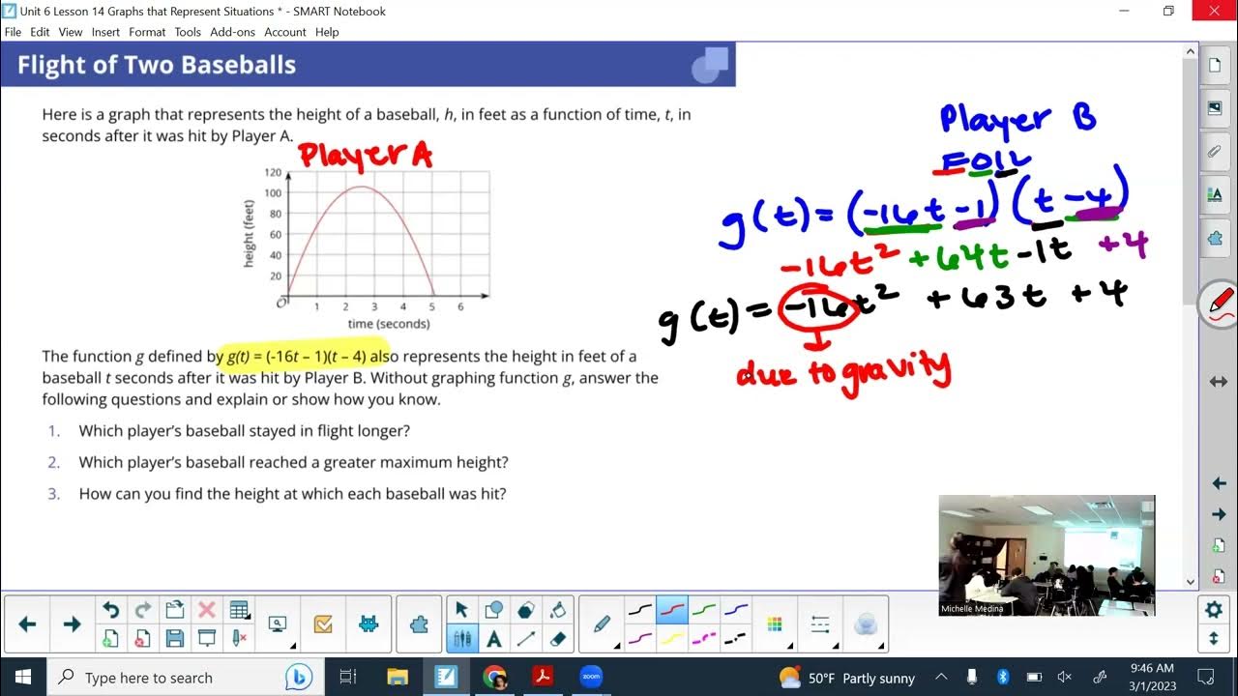Pick the red pen style
Viewport: 1238px width, 696px height.
pos(672,610)
